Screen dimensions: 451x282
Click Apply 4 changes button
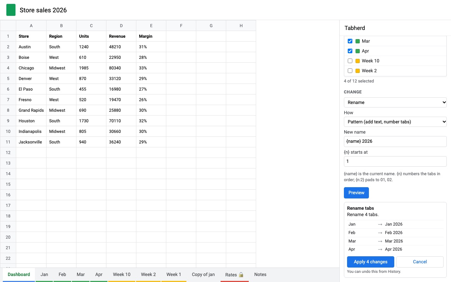(x=371, y=262)
